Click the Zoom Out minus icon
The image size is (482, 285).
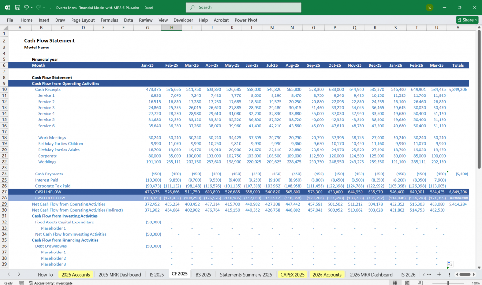coord(429,282)
